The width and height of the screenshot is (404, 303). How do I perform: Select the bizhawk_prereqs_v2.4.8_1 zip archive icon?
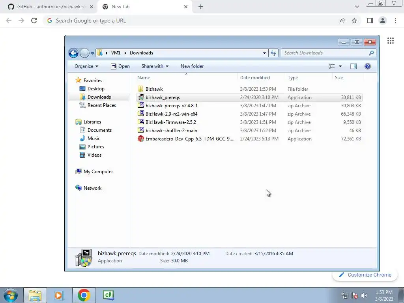point(141,105)
